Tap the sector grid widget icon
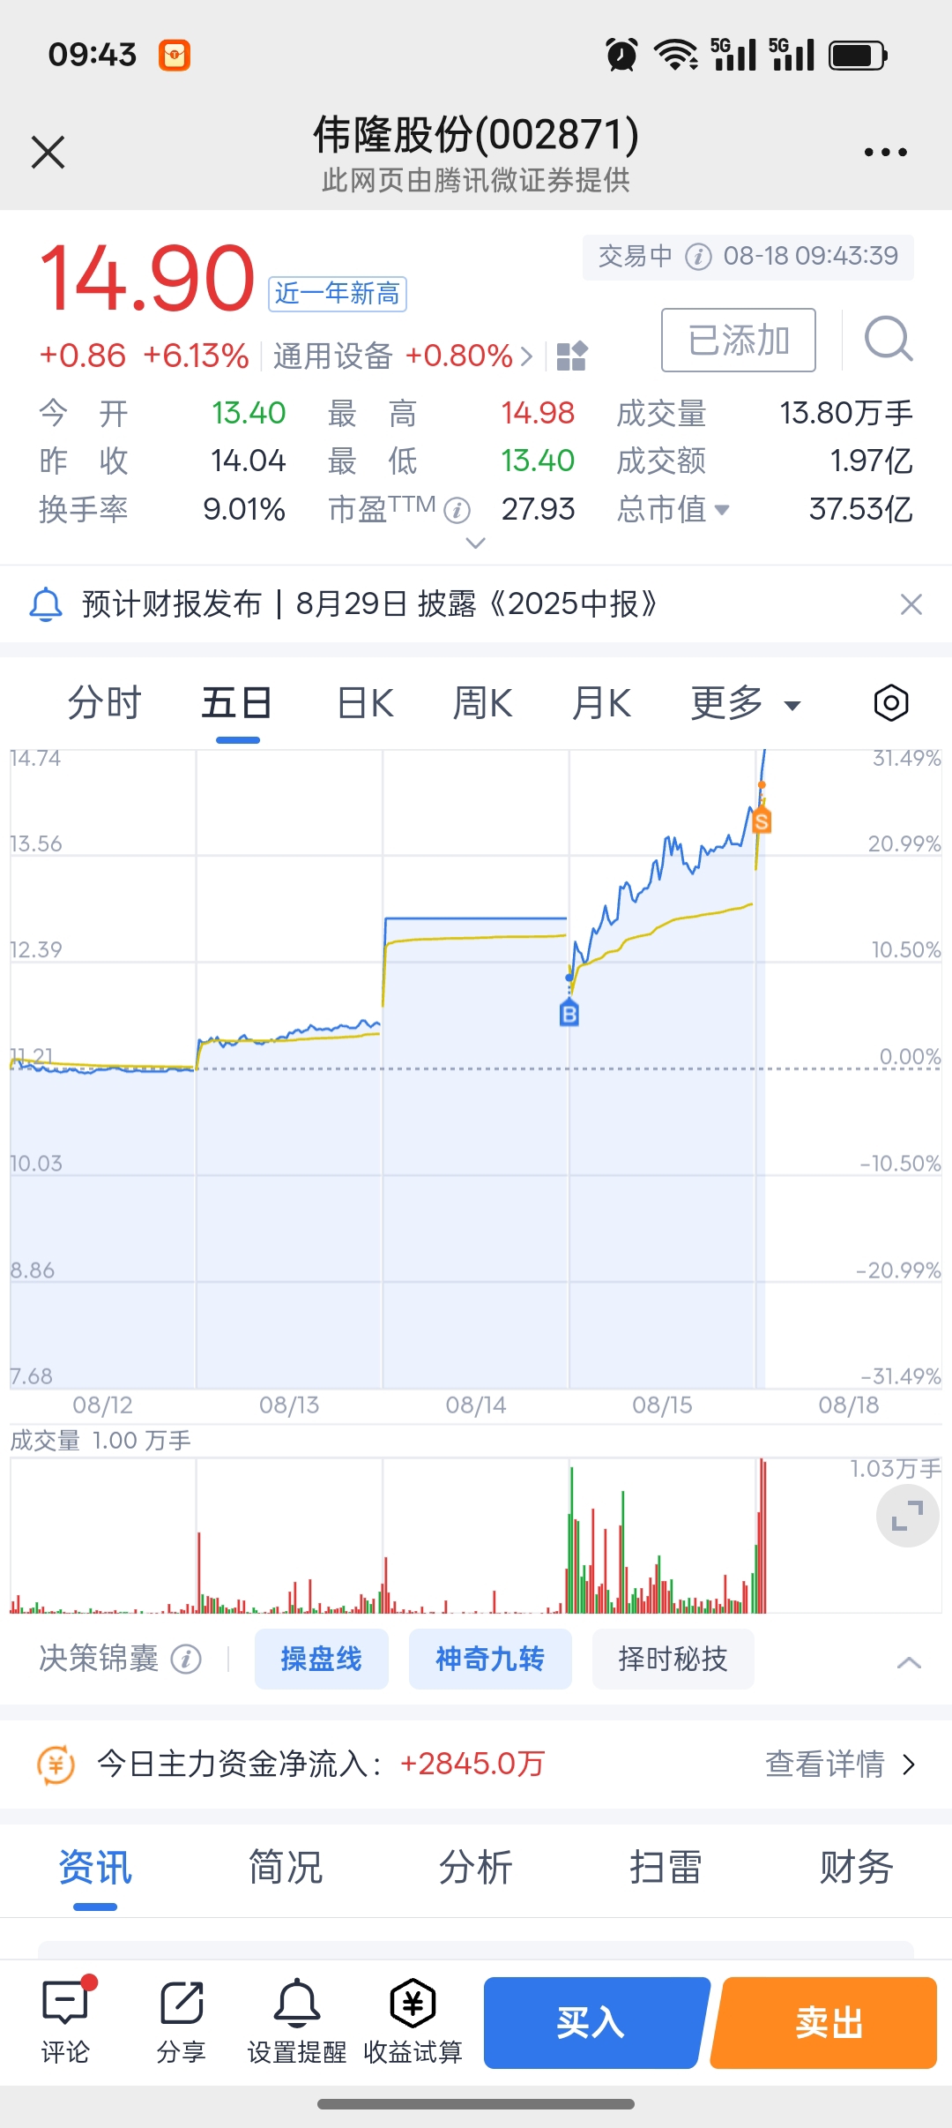952x2128 pixels. [571, 356]
